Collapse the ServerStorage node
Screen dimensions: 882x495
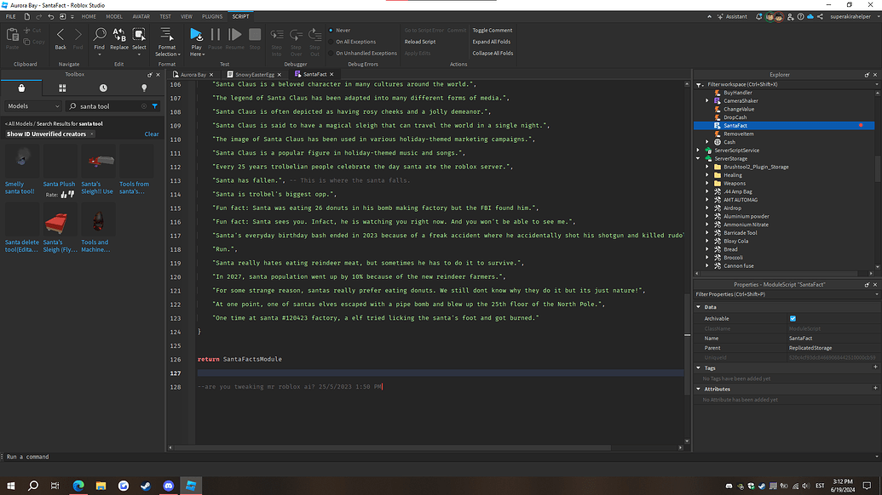point(699,159)
